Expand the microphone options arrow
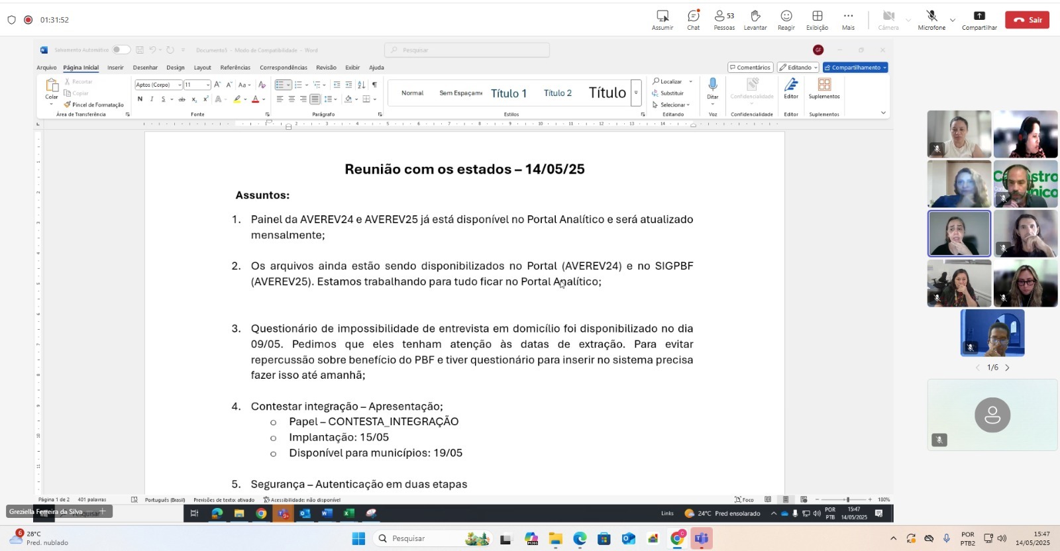This screenshot has width=1060, height=551. click(x=953, y=20)
